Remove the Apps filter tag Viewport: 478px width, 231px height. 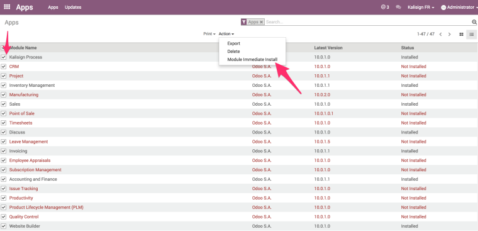pos(261,22)
